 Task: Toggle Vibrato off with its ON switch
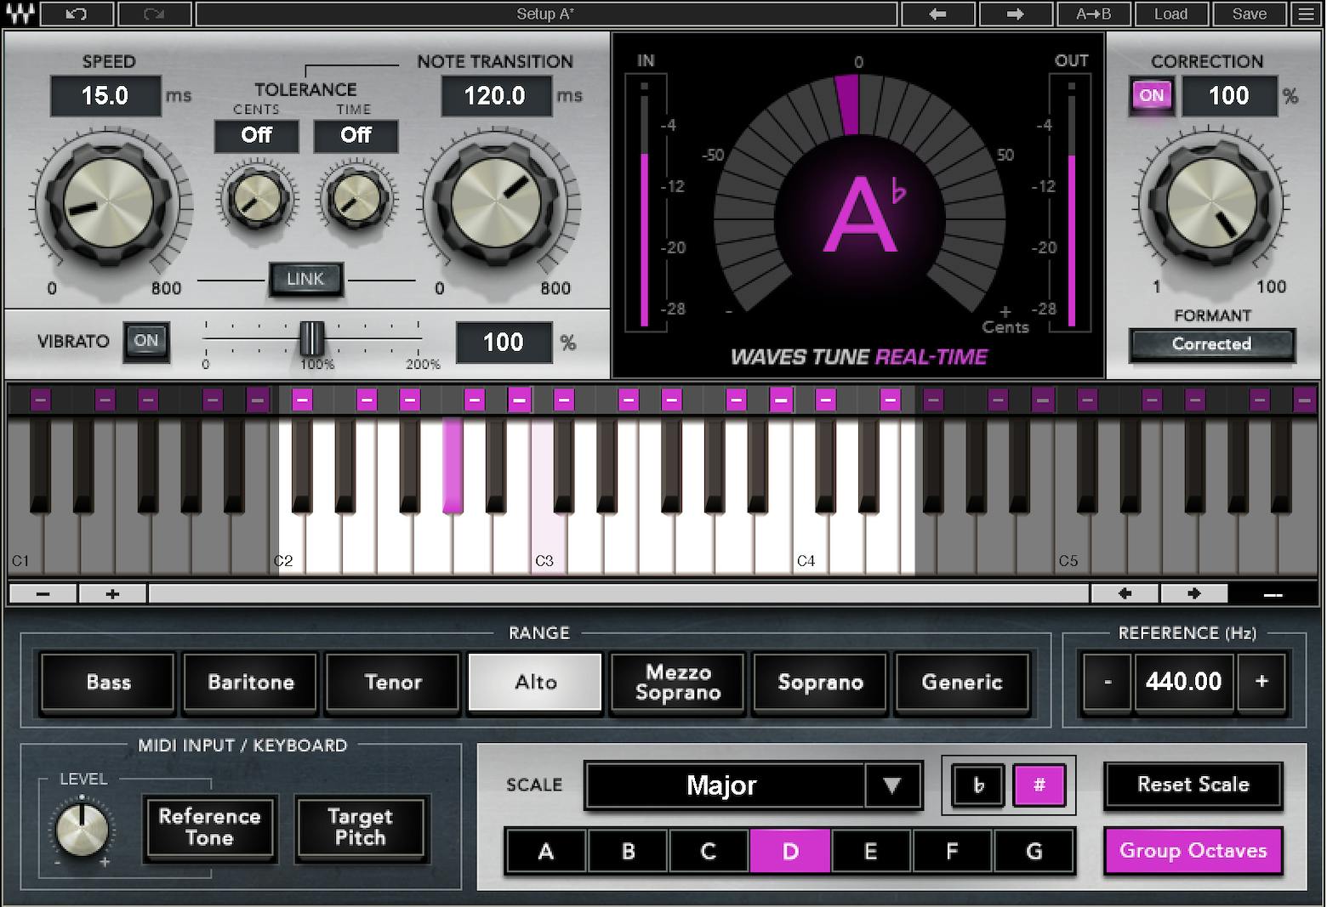coord(145,341)
